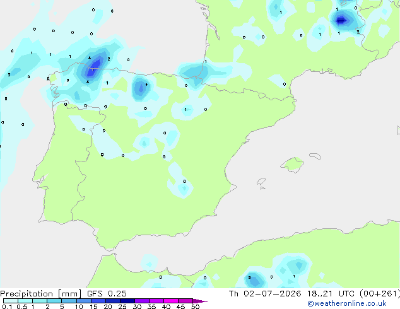The height and width of the screenshot is (309, 400).
Task: Pick the 20–25 mm legend swatch
Action: pos(113,301)
